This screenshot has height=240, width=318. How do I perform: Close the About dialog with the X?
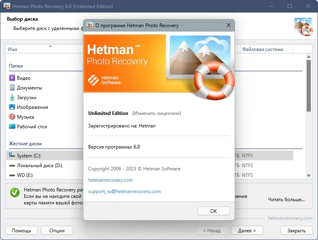click(x=229, y=25)
